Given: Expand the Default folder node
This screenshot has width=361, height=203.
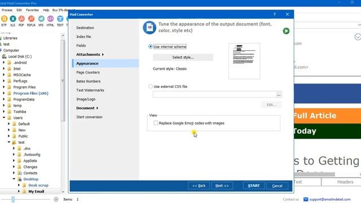Looking at the screenshot, I should pos(9,124).
